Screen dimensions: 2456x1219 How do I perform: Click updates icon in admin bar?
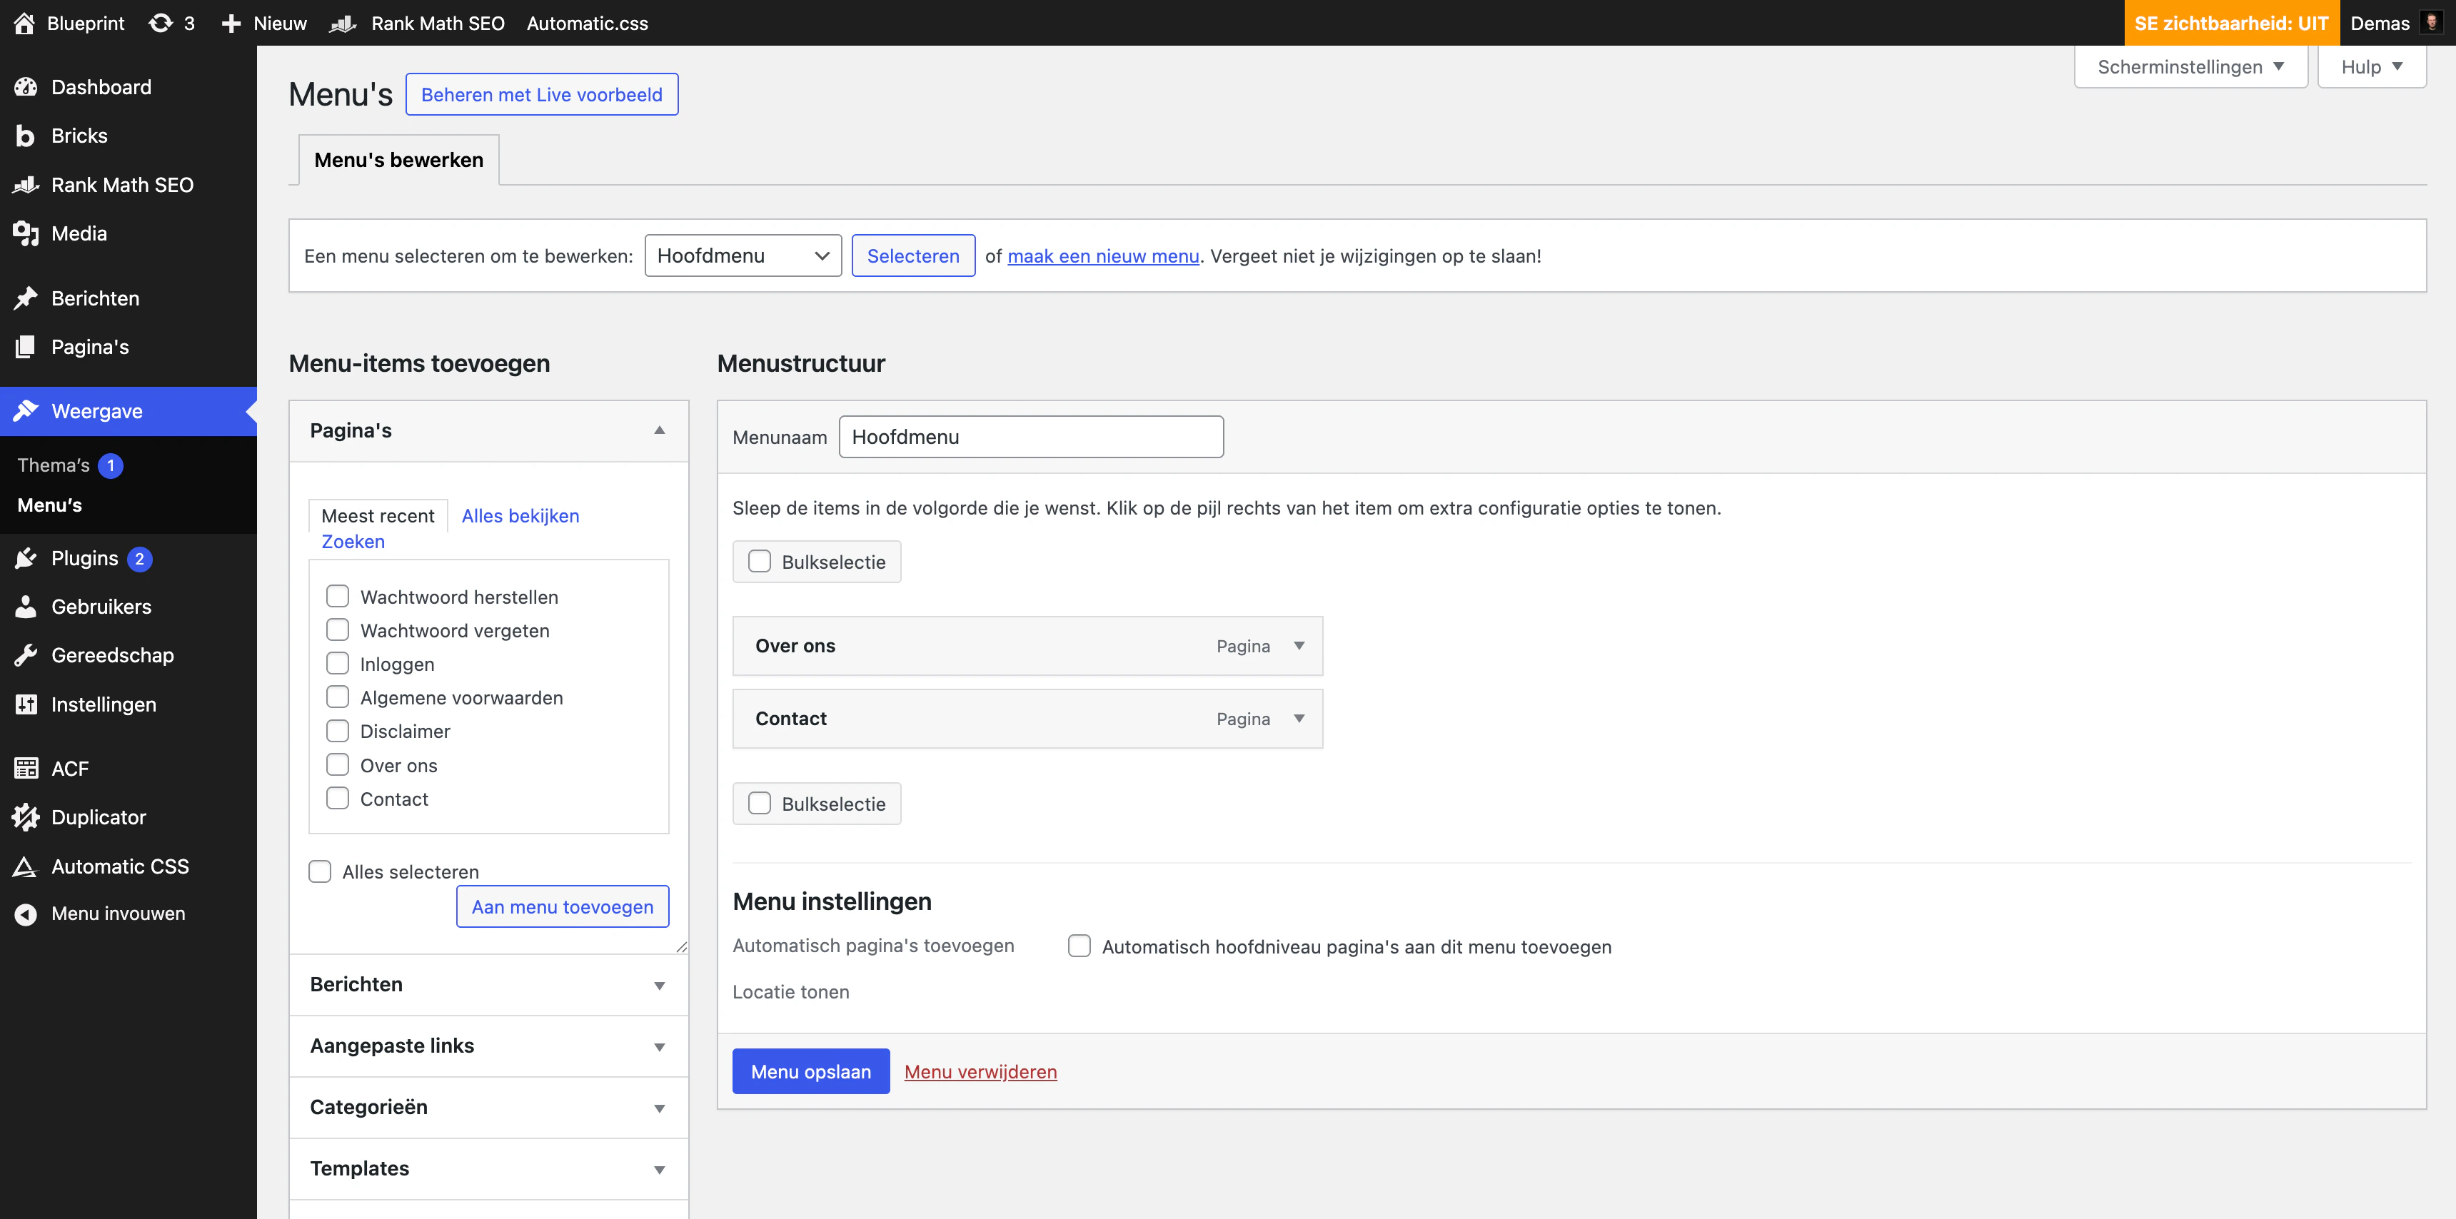(161, 23)
